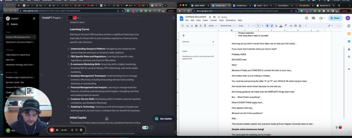Click Get citation button
The width and height of the screenshot is (352, 138).
click(x=163, y=119)
